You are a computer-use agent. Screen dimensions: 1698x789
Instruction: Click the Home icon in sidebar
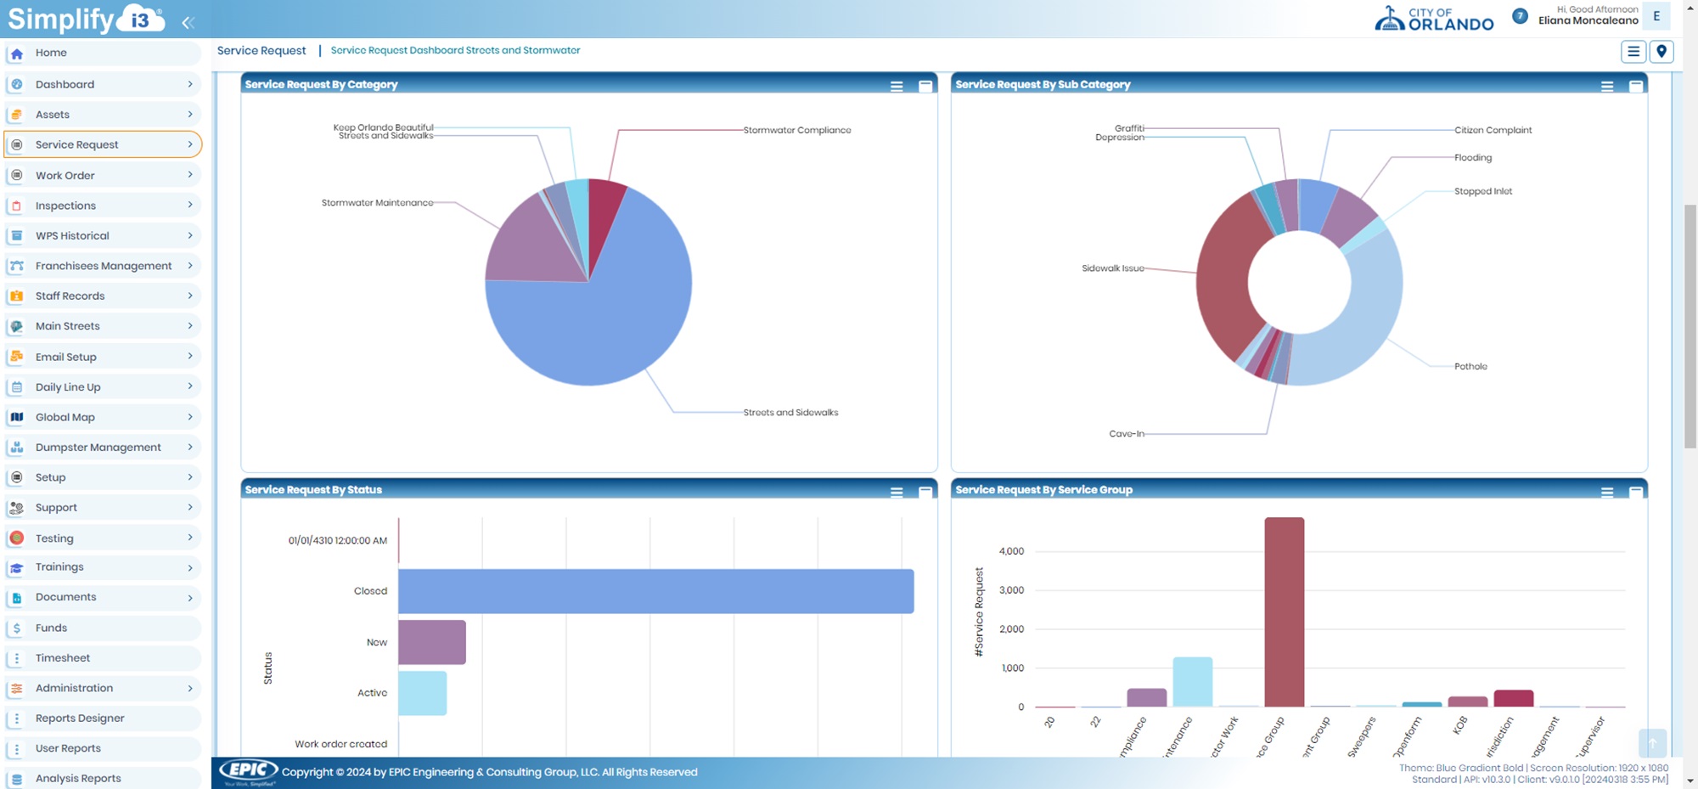pos(17,54)
